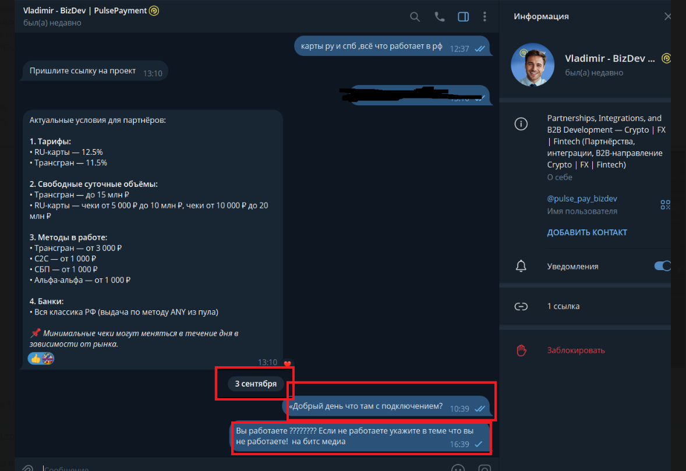Close the Информация panel
This screenshot has height=471, width=686.
667,17
